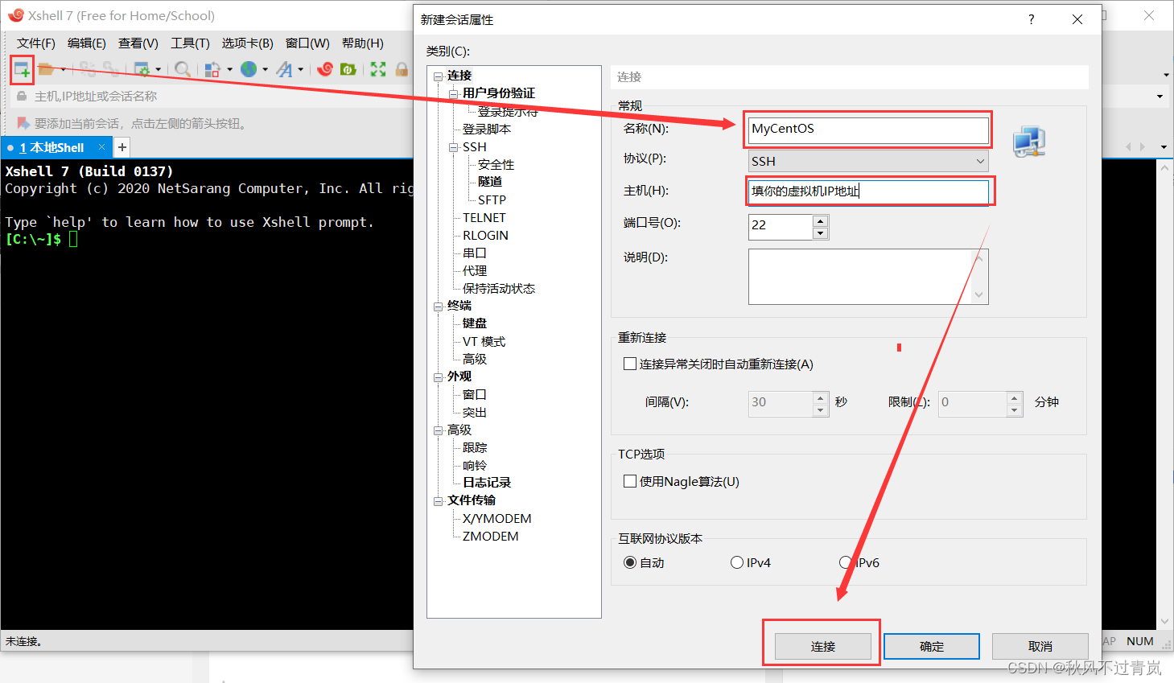Open the 文件(F) menu
The height and width of the screenshot is (683, 1174).
coord(36,43)
